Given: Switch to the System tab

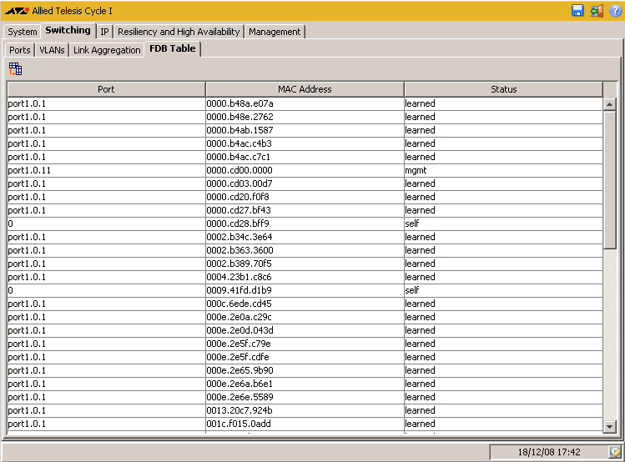Looking at the screenshot, I should [x=23, y=32].
